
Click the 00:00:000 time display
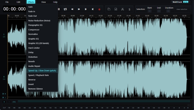15,9
